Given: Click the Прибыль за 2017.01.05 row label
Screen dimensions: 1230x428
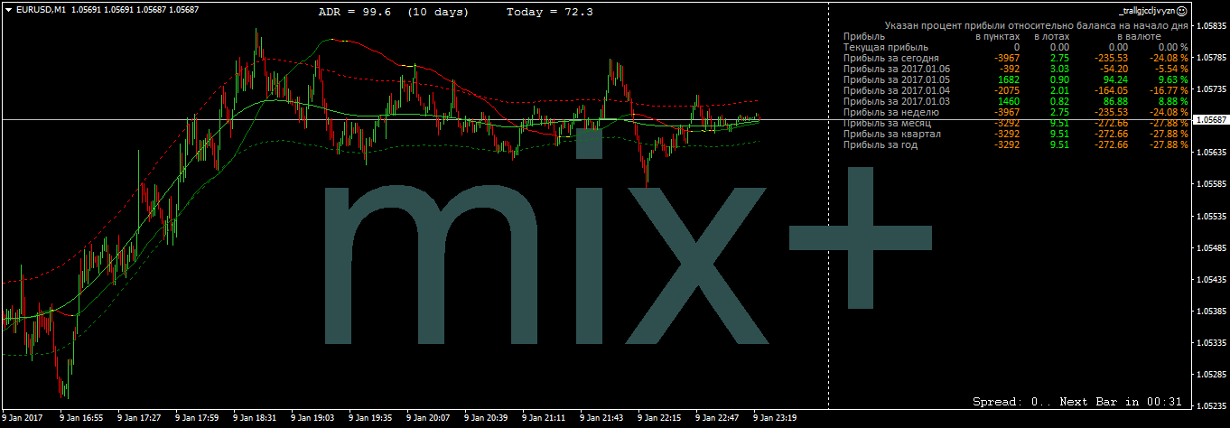Looking at the screenshot, I should (896, 79).
